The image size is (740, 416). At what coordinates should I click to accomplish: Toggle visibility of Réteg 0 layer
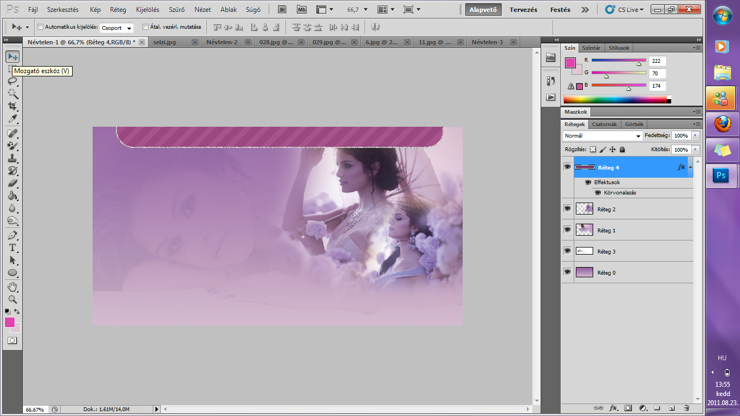pyautogui.click(x=567, y=272)
